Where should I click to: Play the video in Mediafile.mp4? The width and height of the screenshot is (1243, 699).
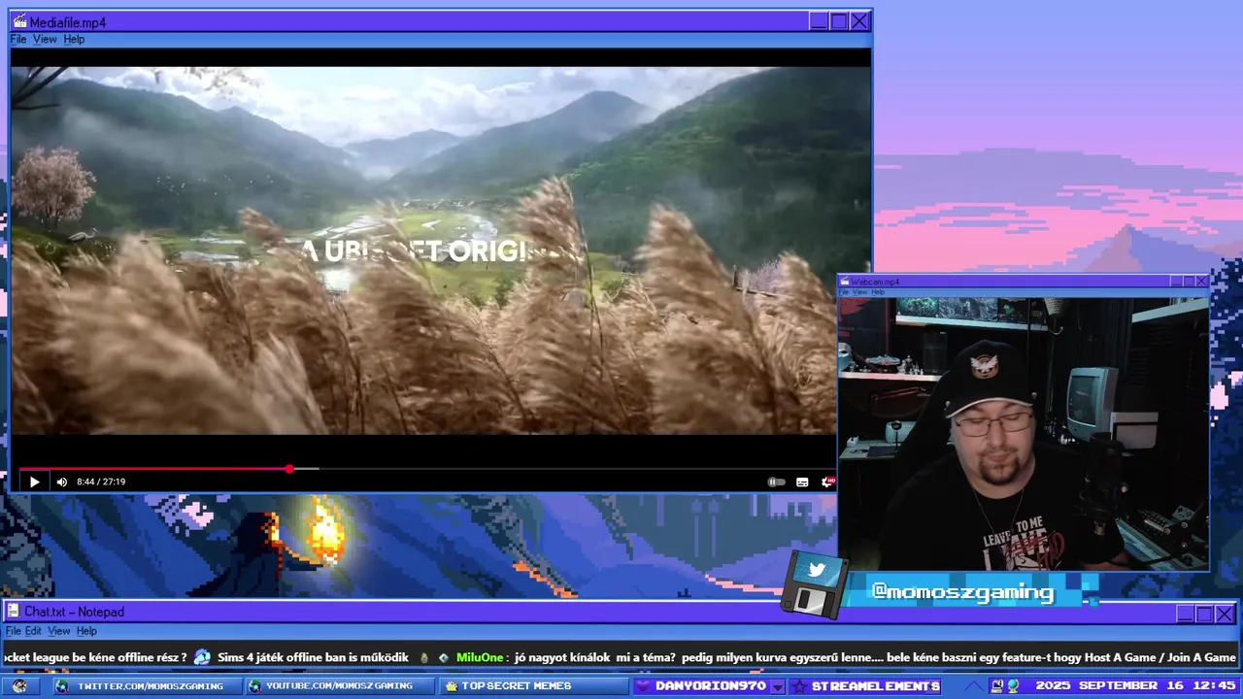(34, 482)
